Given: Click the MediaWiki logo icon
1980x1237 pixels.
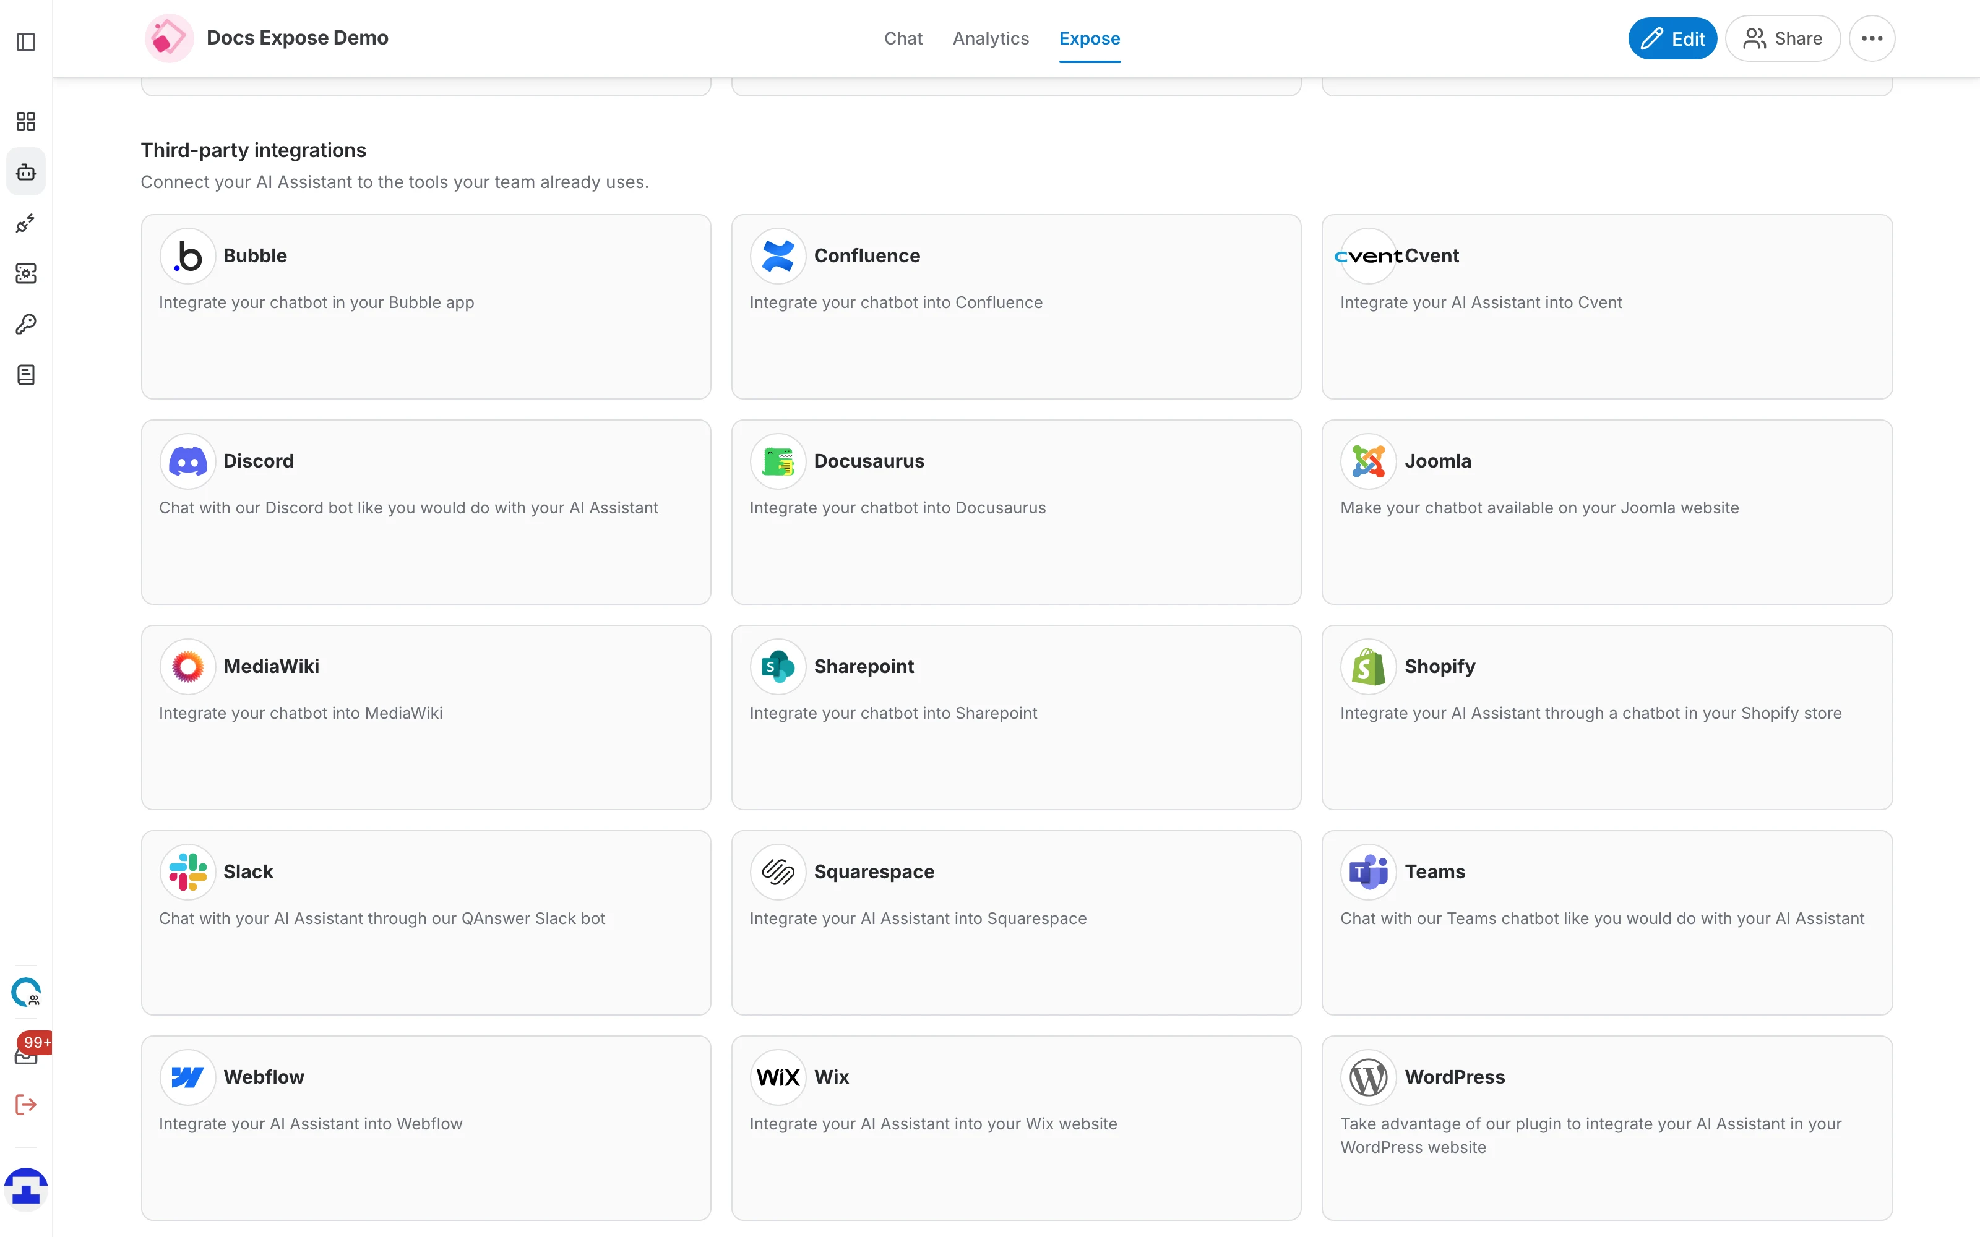Looking at the screenshot, I should (188, 667).
